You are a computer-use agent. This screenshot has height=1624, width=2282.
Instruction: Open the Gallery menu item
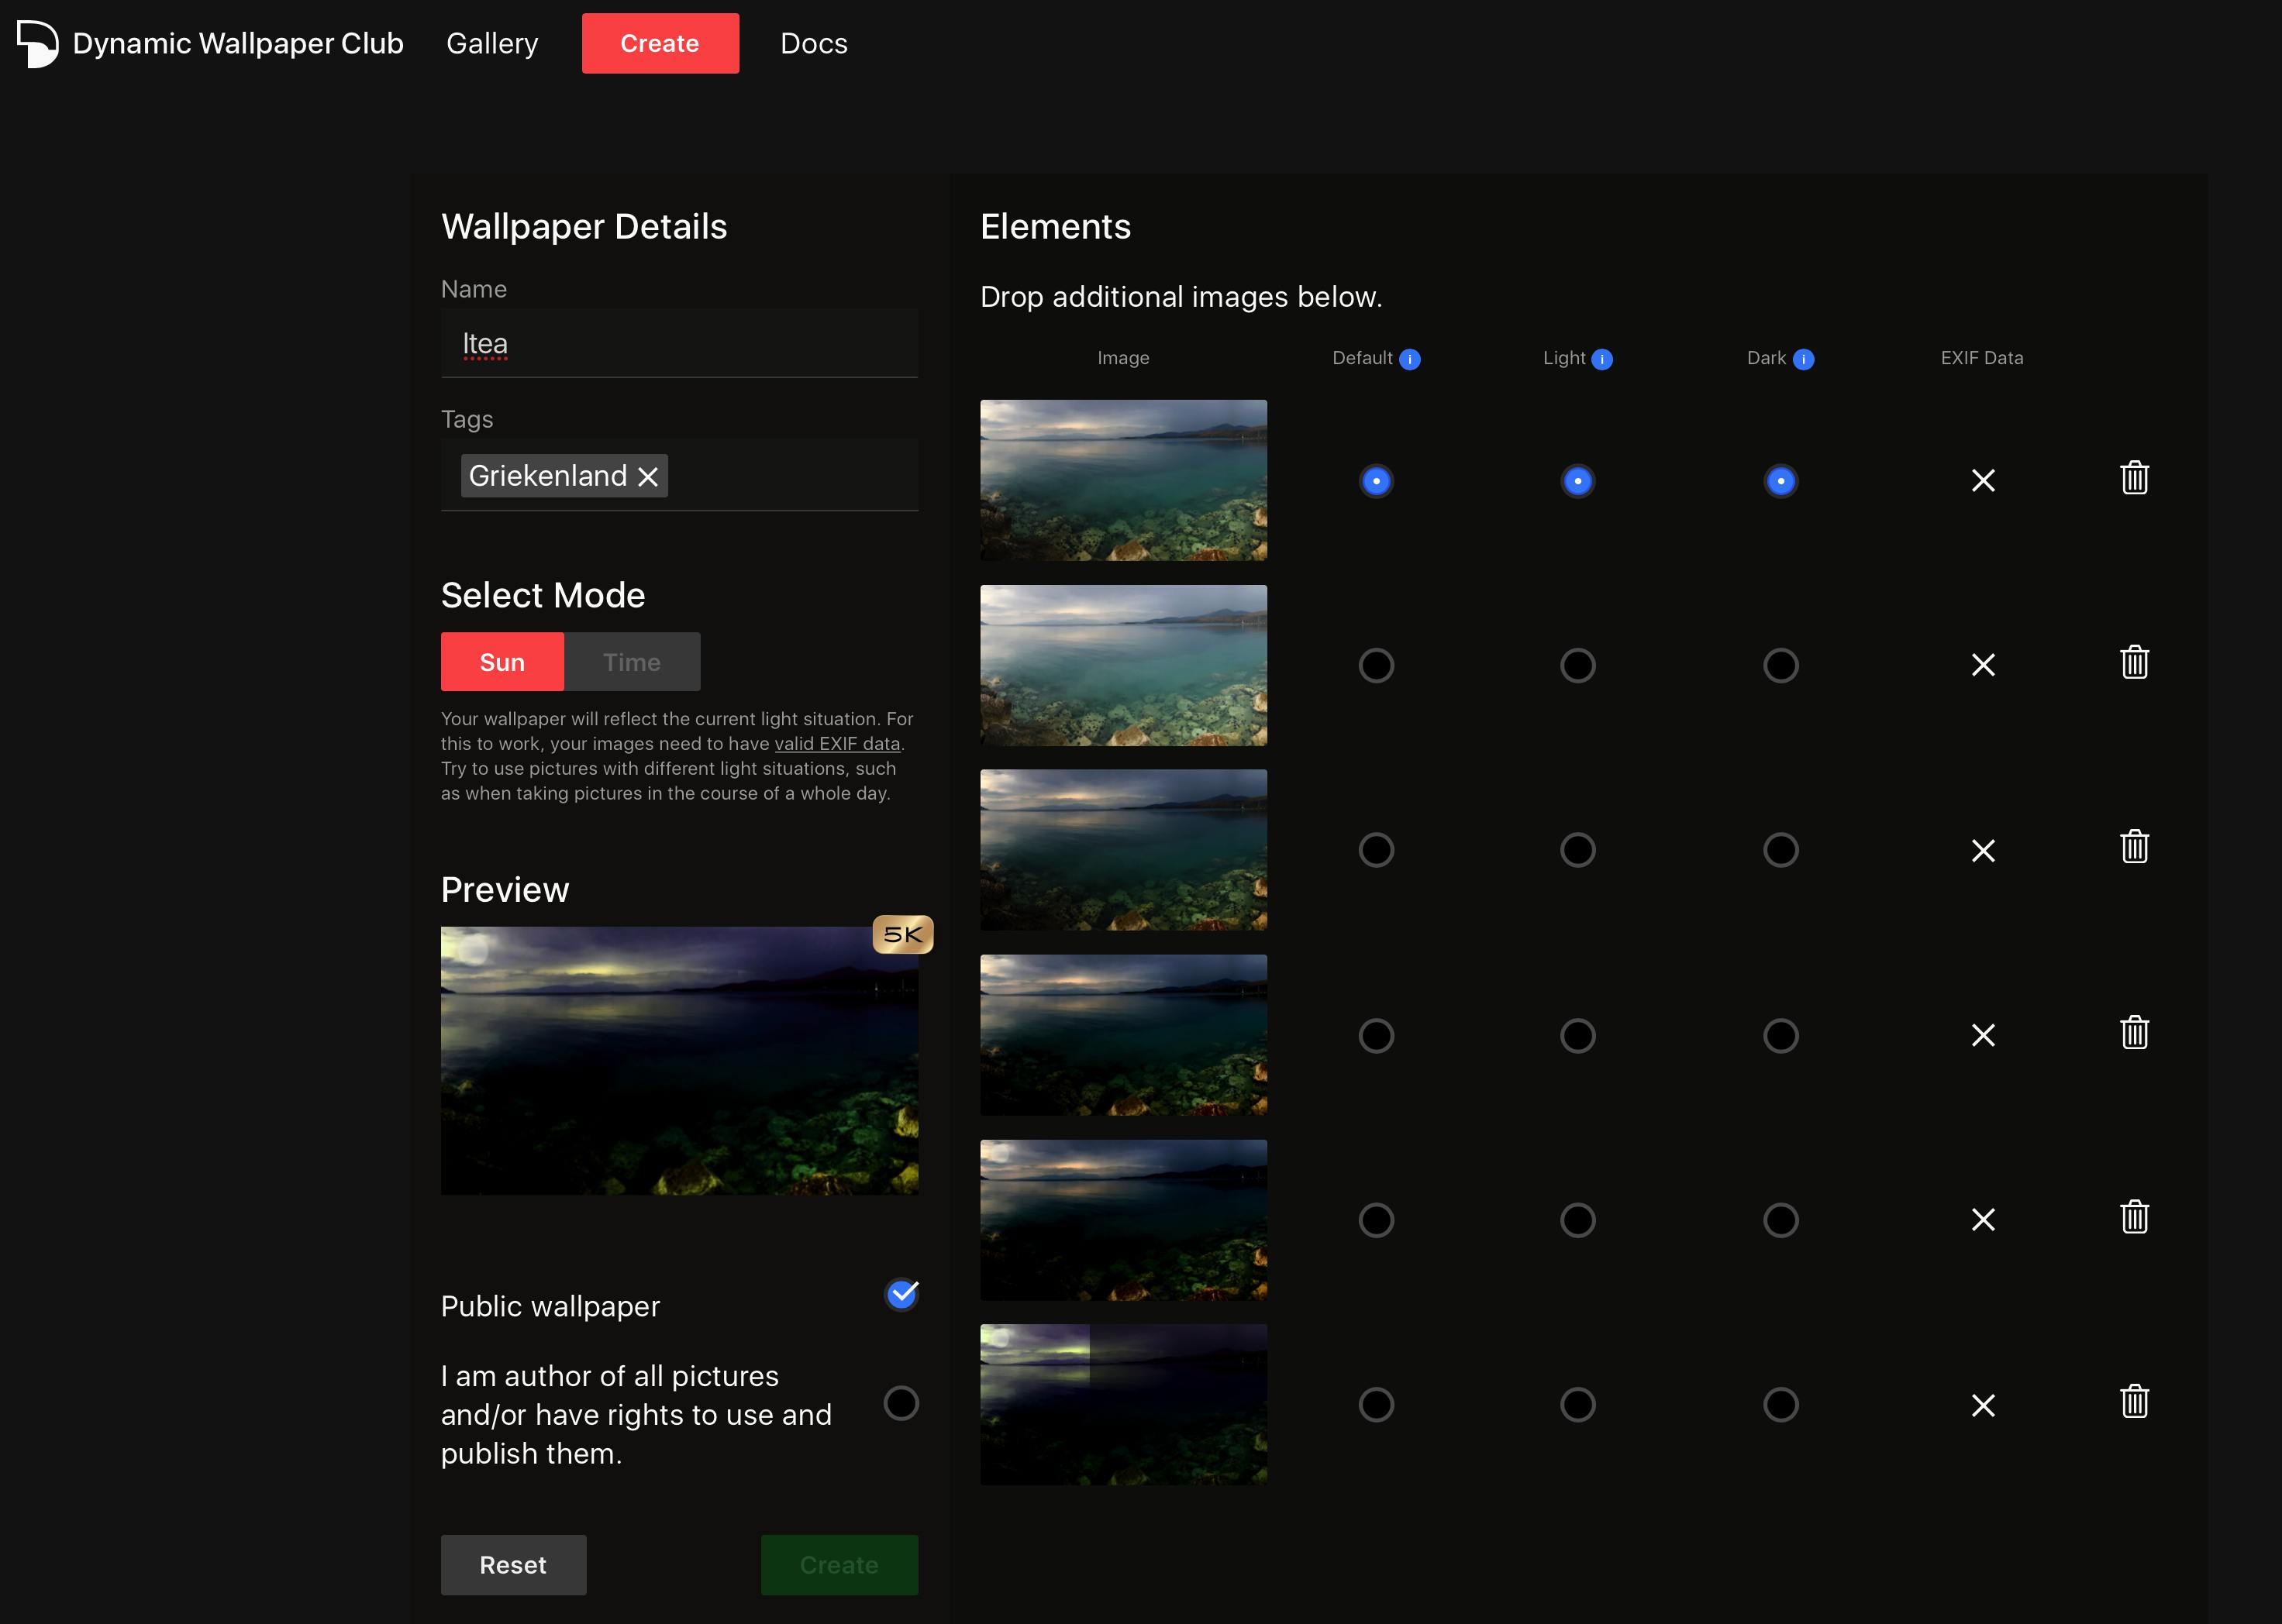pos(492,43)
